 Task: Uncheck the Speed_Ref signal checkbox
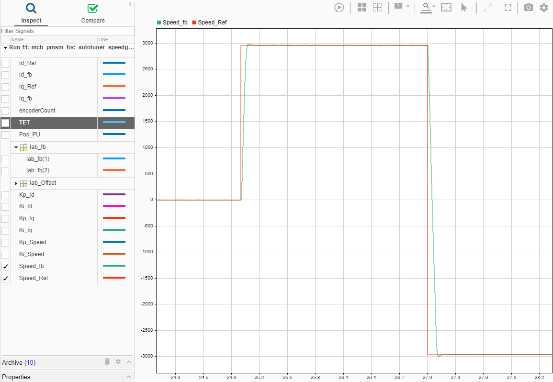5,278
